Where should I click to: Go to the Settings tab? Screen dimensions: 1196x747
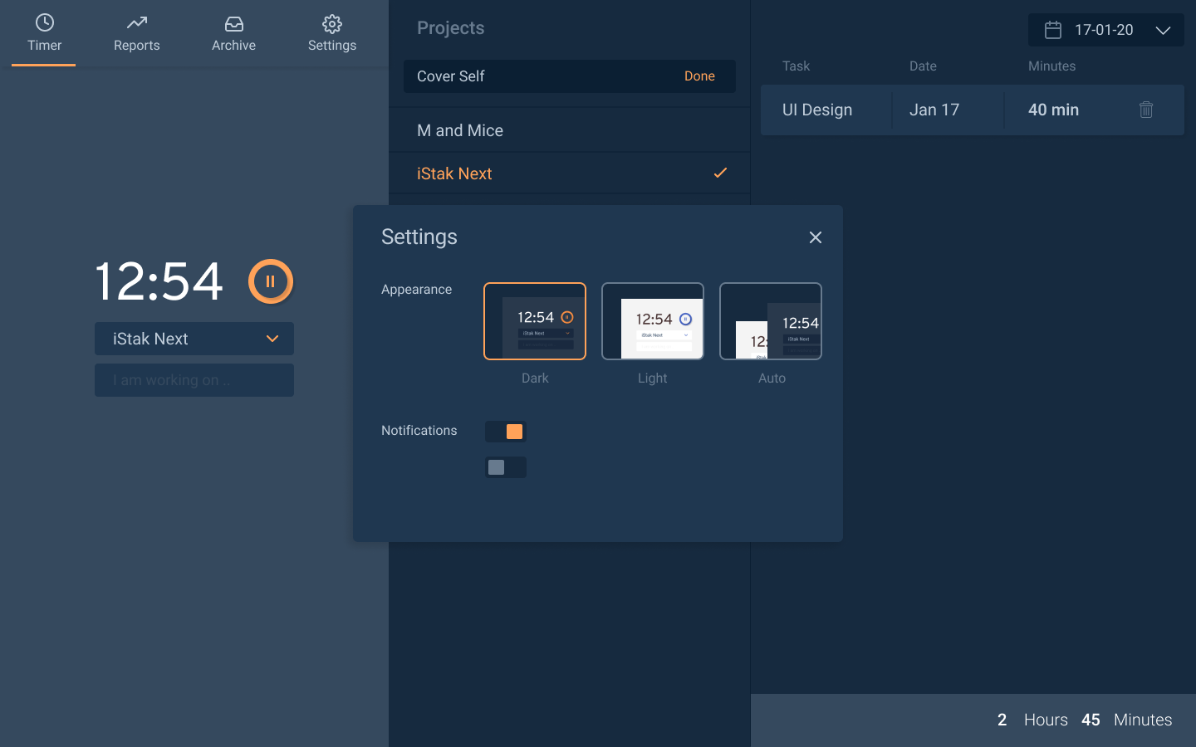click(332, 33)
